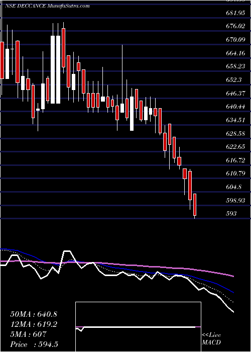
Task: Click the 658.23 price axis label
Action: (x=235, y=67)
